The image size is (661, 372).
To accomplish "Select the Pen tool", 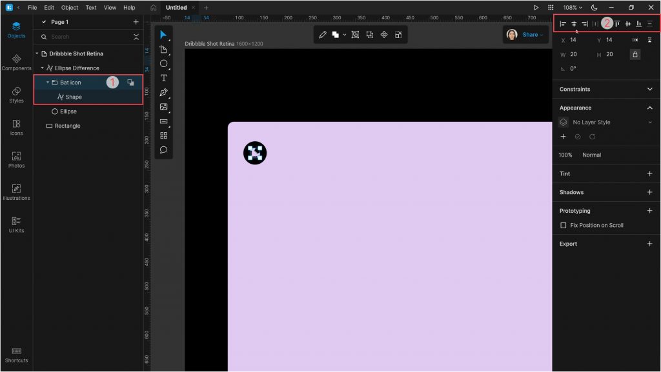I will coord(163,93).
